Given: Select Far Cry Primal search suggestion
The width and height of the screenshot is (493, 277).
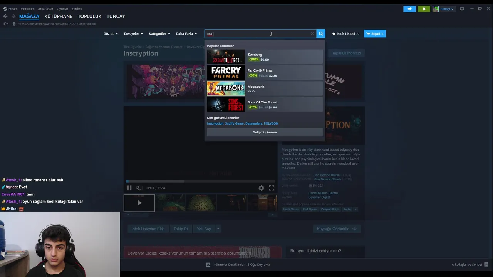Looking at the screenshot, I should tap(265, 73).
